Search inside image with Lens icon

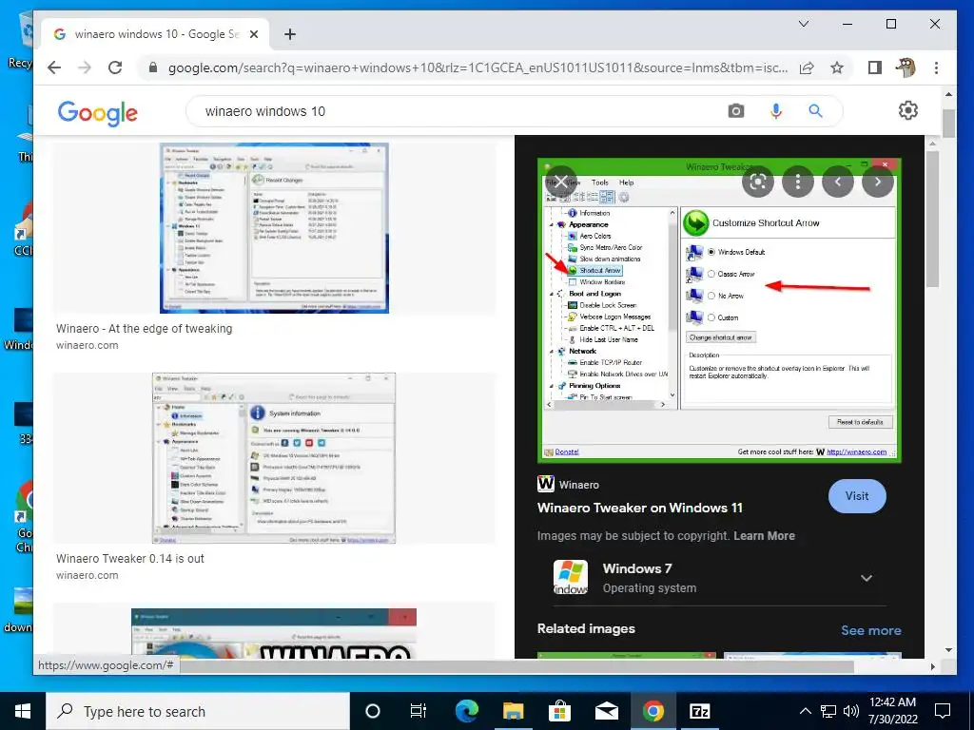click(758, 182)
